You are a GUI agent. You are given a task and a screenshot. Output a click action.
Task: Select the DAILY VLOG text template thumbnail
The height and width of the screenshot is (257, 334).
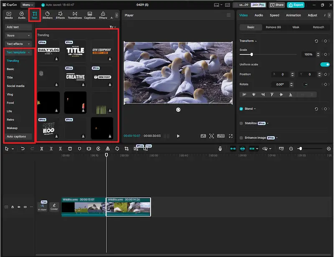(48, 51)
